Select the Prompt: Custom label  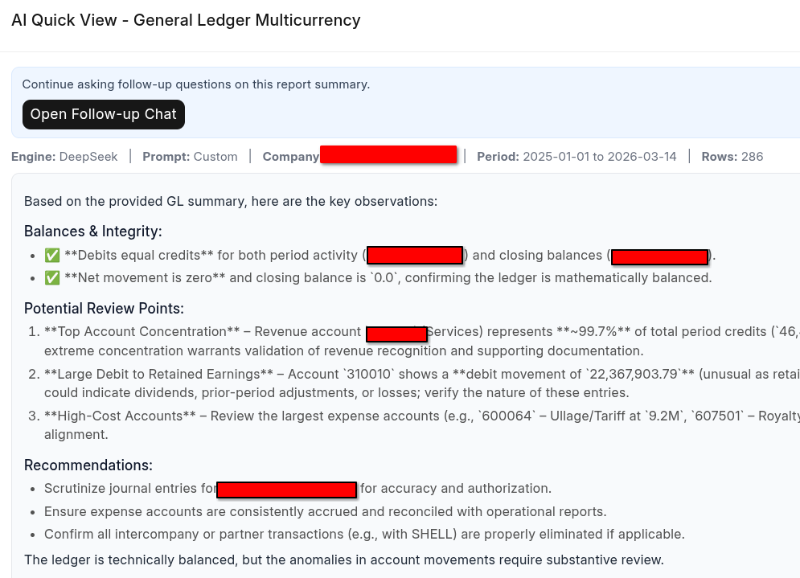(190, 157)
